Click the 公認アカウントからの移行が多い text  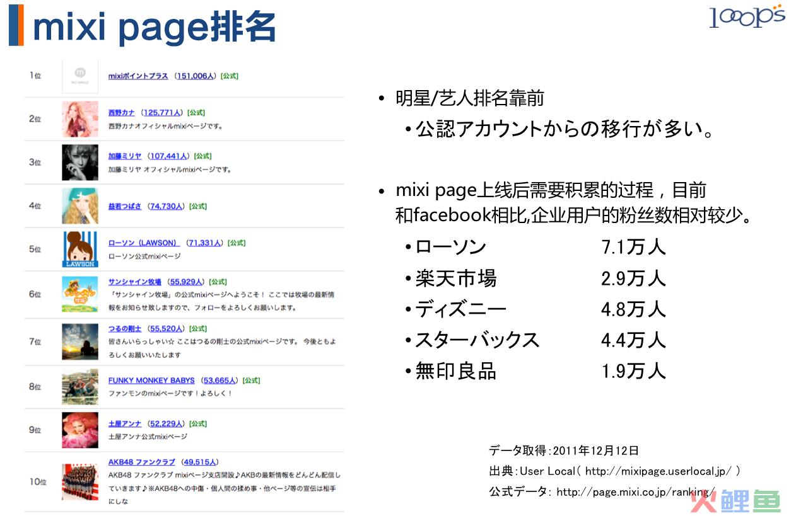pos(565,129)
